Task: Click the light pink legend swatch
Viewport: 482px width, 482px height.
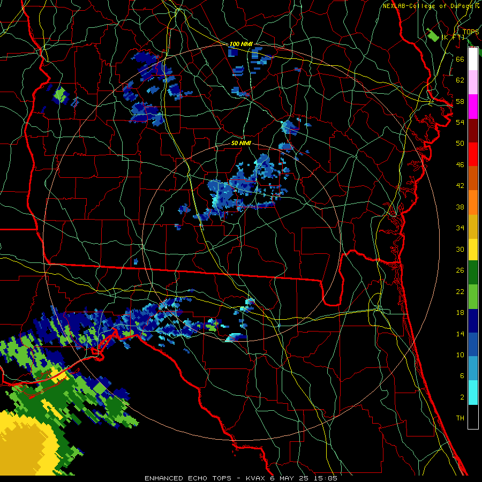Action: (473, 82)
